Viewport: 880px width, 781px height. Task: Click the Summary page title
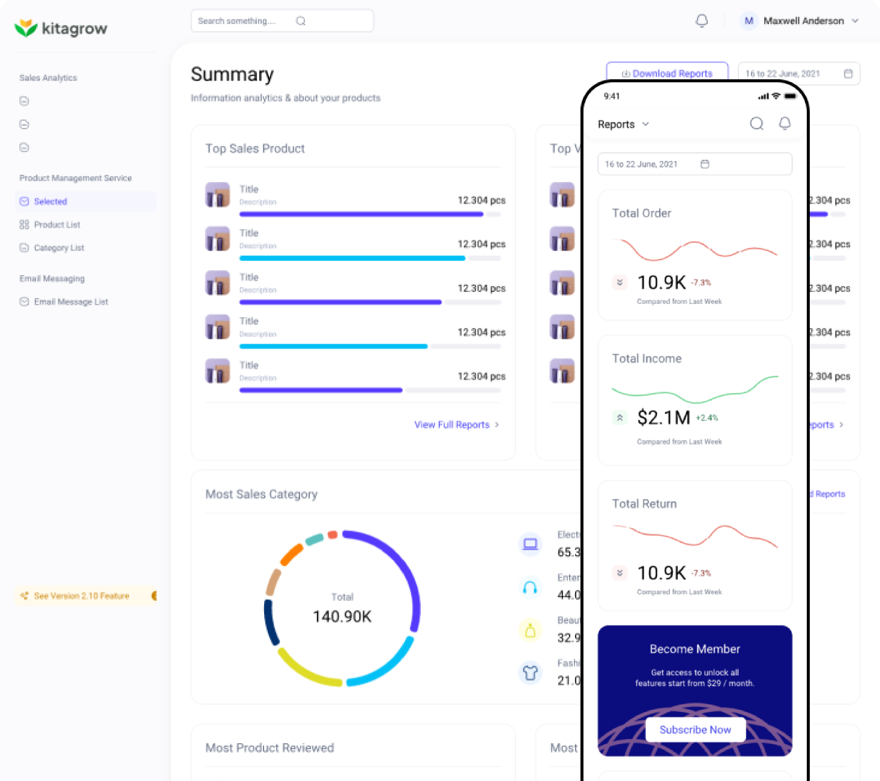coord(232,74)
